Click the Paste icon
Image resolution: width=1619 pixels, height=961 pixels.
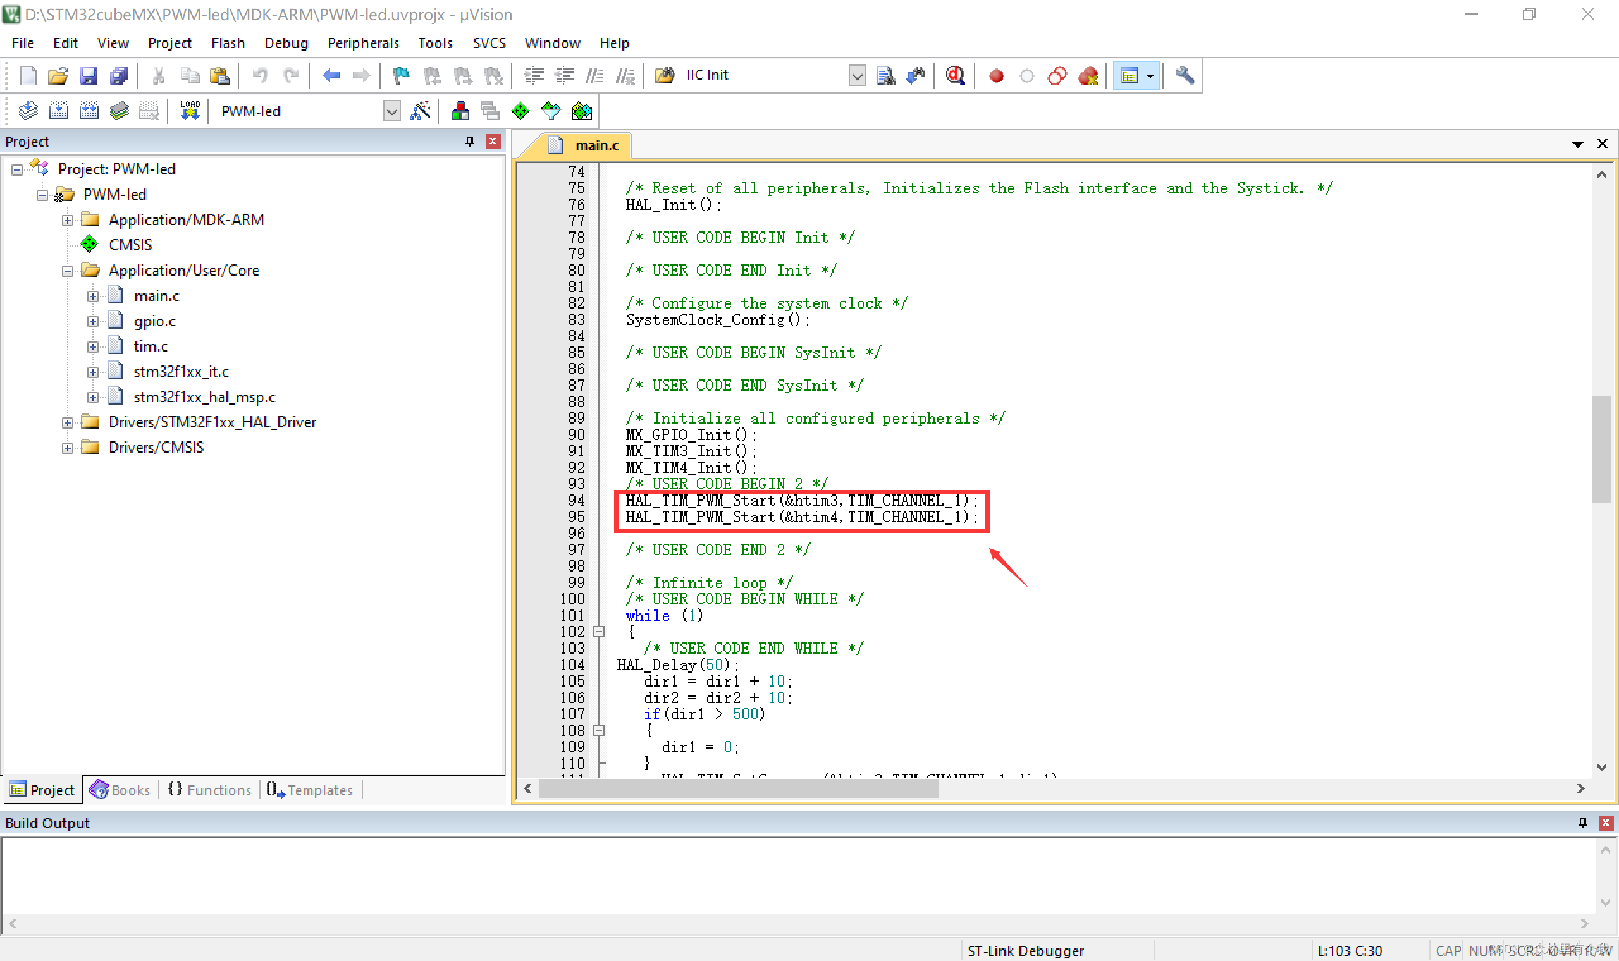220,76
